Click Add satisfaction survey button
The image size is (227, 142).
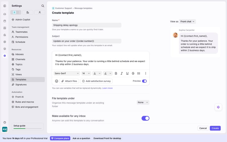(x=96, y=81)
